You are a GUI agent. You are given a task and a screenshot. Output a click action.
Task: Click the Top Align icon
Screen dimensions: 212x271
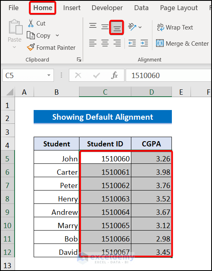(x=93, y=25)
